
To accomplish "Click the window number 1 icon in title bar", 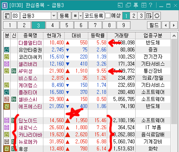I will pyautogui.click(x=5, y=5).
